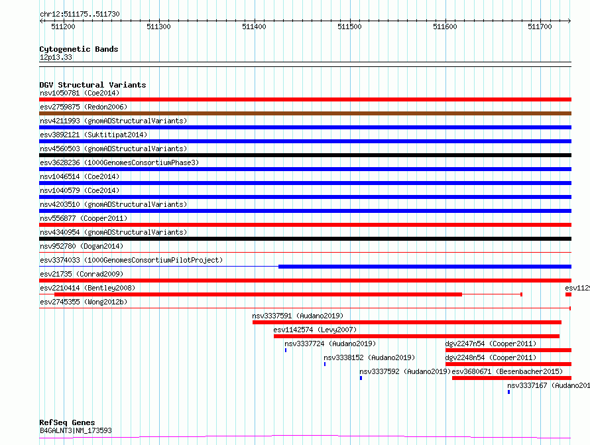Click the nsv1050781 (Coe2014) variant label
The width and height of the screenshot is (590, 445).
pyautogui.click(x=80, y=93)
